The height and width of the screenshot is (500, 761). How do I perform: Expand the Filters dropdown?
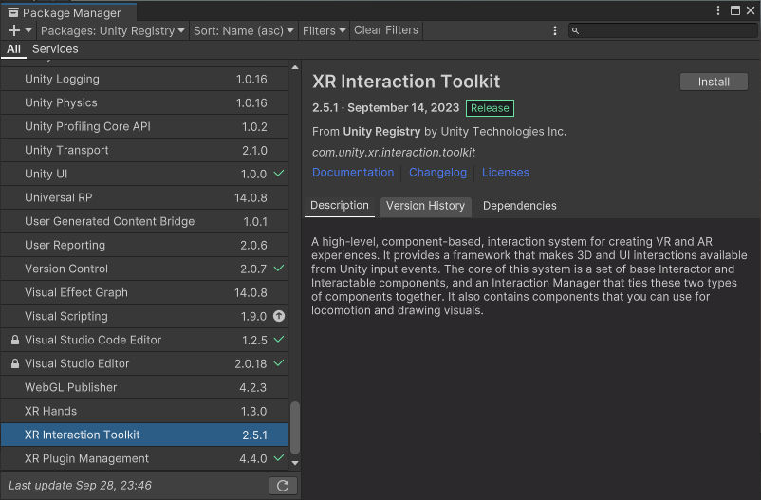coord(324,30)
